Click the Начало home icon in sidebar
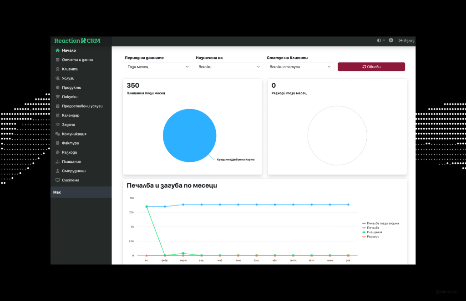466x301 pixels. pos(57,50)
